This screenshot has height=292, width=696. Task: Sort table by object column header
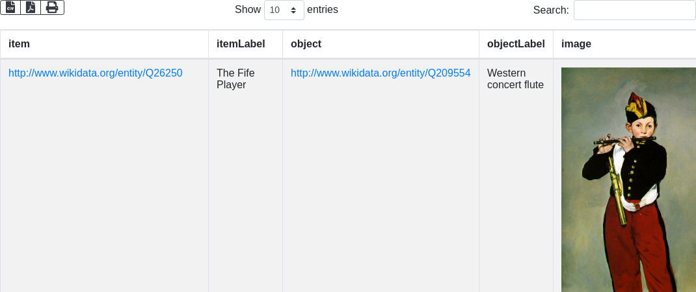(x=306, y=43)
